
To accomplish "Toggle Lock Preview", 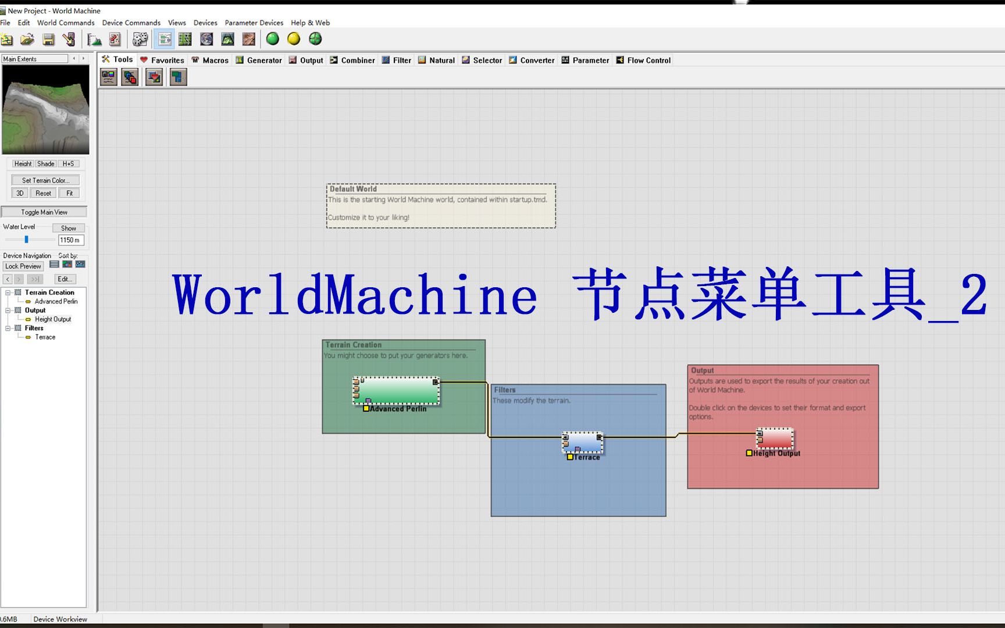I will [x=23, y=266].
